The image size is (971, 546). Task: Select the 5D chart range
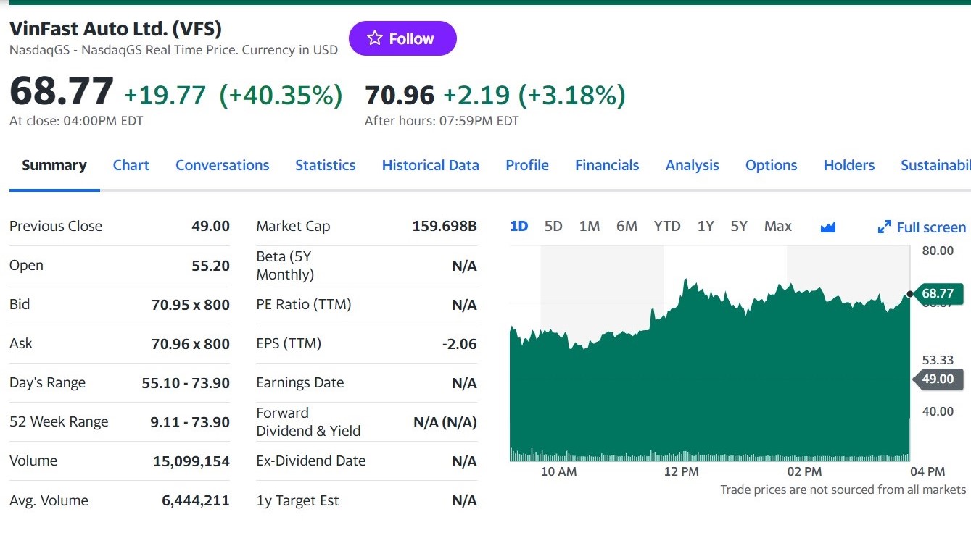[553, 226]
